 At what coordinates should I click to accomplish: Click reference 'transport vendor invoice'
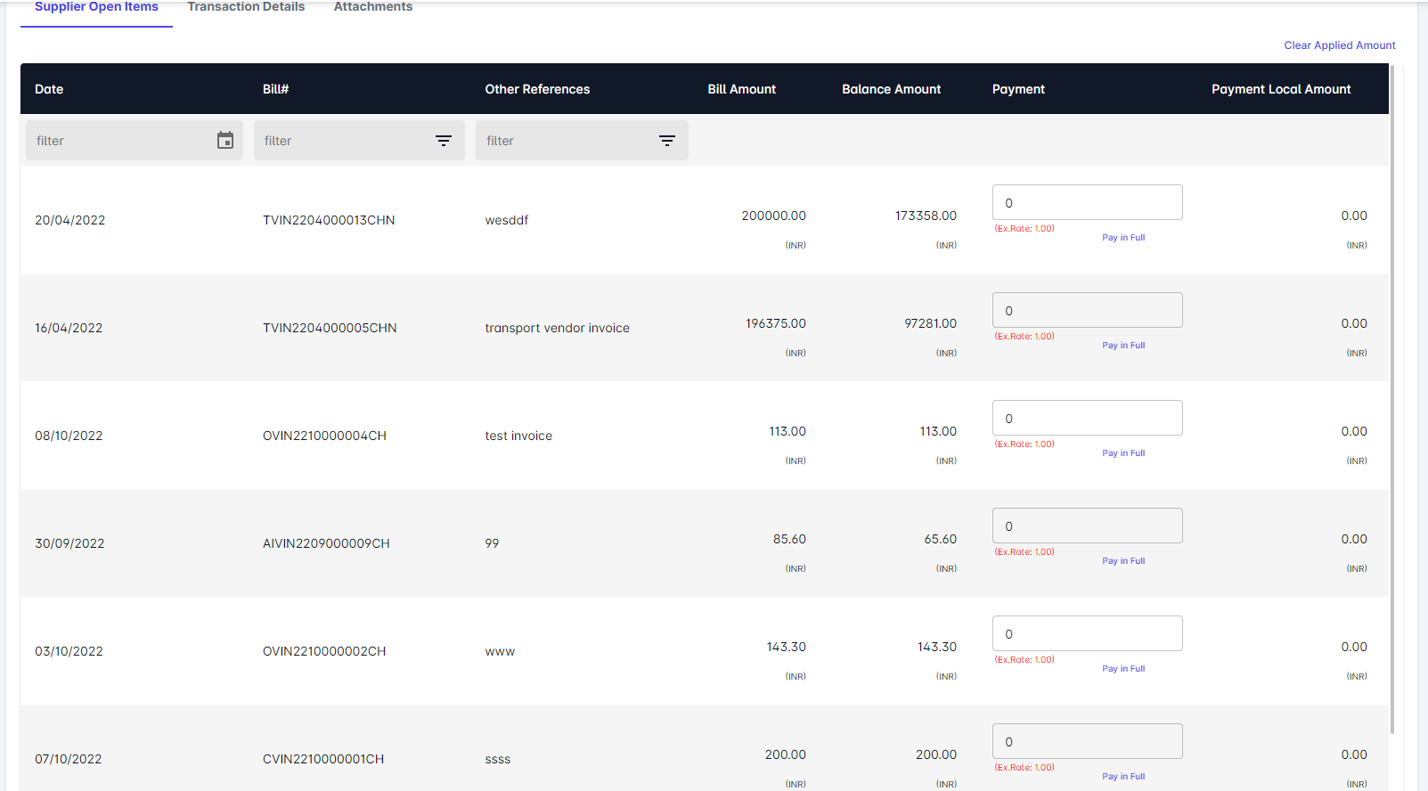(557, 328)
